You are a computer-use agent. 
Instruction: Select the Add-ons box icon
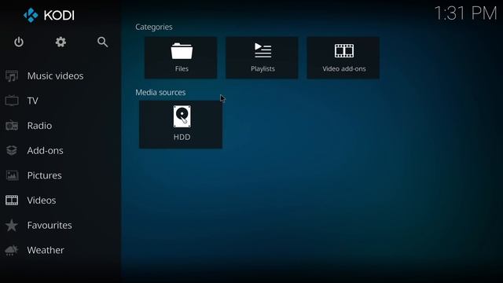click(12, 150)
